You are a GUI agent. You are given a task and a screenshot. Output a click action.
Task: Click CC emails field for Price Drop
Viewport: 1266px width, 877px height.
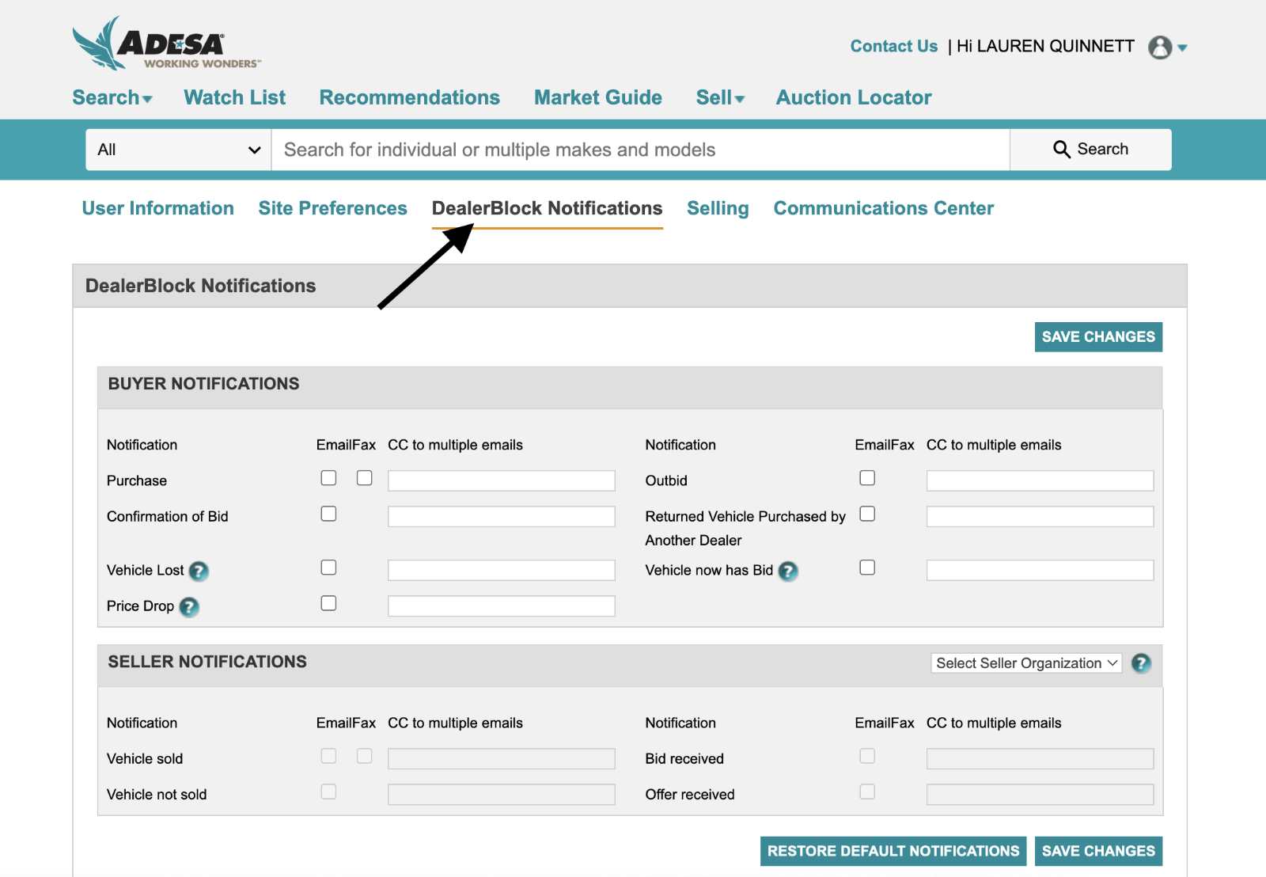click(x=502, y=606)
